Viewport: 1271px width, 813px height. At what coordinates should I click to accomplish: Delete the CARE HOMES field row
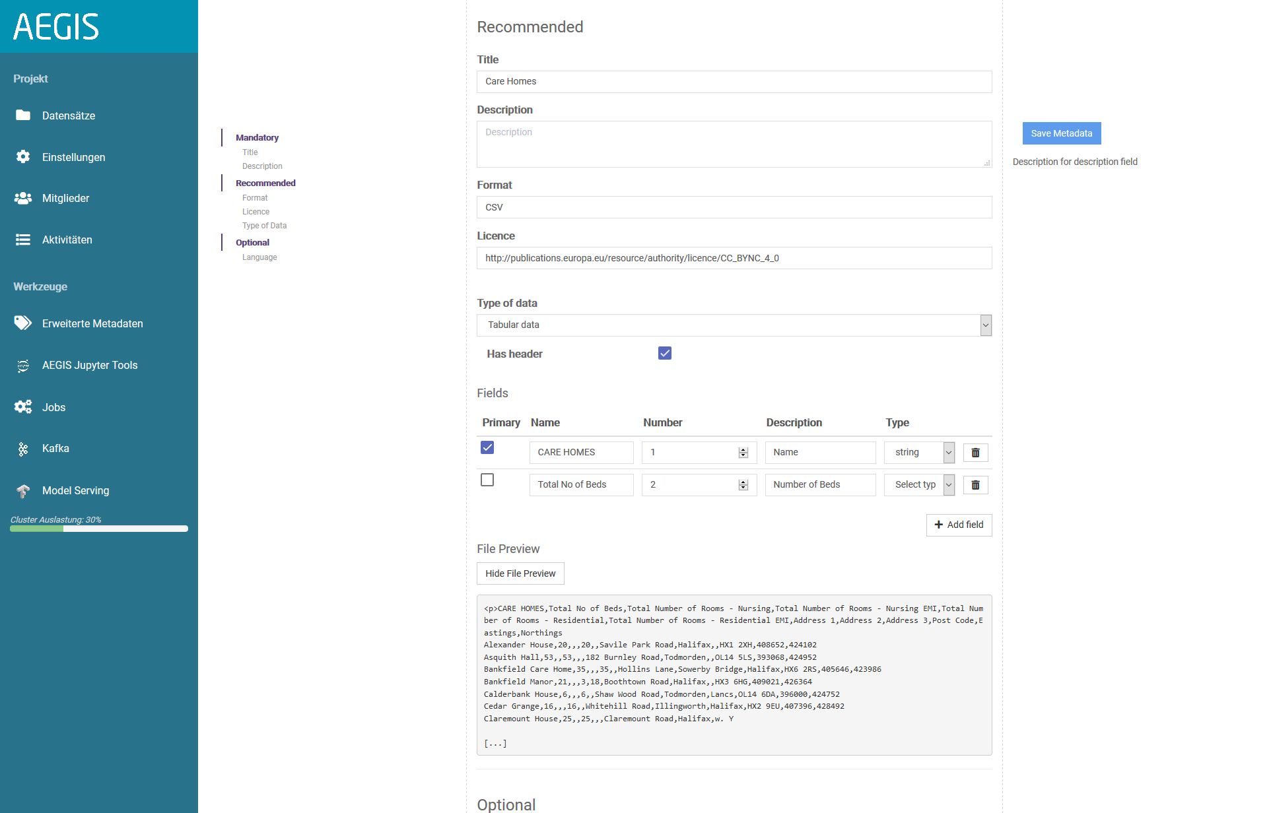(975, 453)
